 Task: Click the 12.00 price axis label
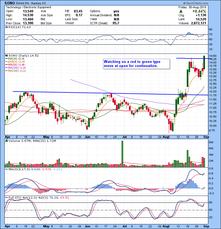point(213,92)
